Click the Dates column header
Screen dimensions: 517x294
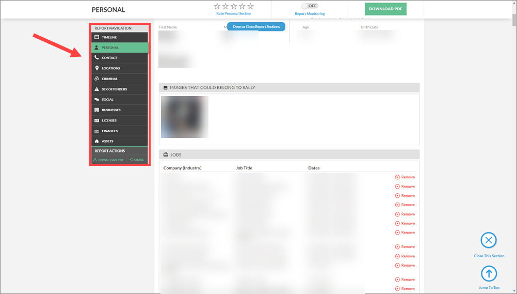point(314,168)
